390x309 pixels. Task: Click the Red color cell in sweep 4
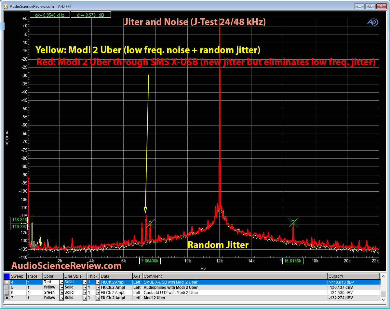51,282
